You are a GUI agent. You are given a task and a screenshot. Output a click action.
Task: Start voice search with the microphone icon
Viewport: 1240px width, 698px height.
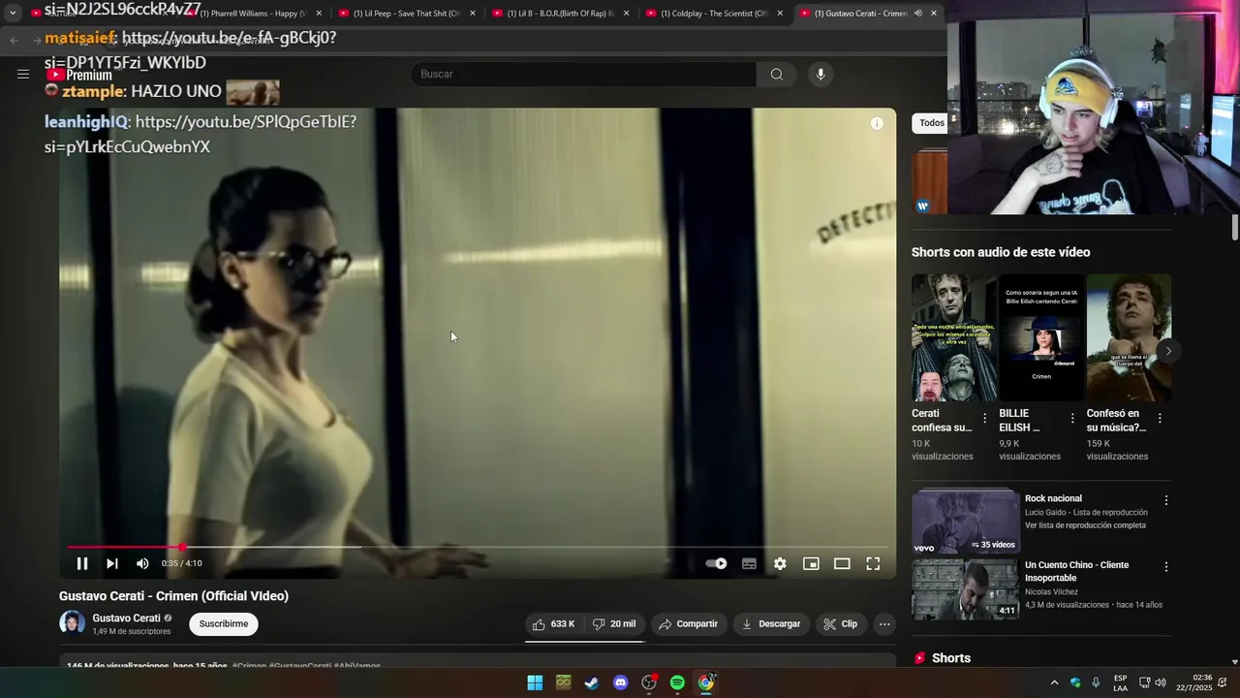(821, 75)
